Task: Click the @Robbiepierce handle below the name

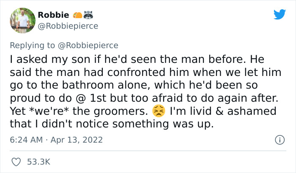Action: pyautogui.click(x=68, y=26)
